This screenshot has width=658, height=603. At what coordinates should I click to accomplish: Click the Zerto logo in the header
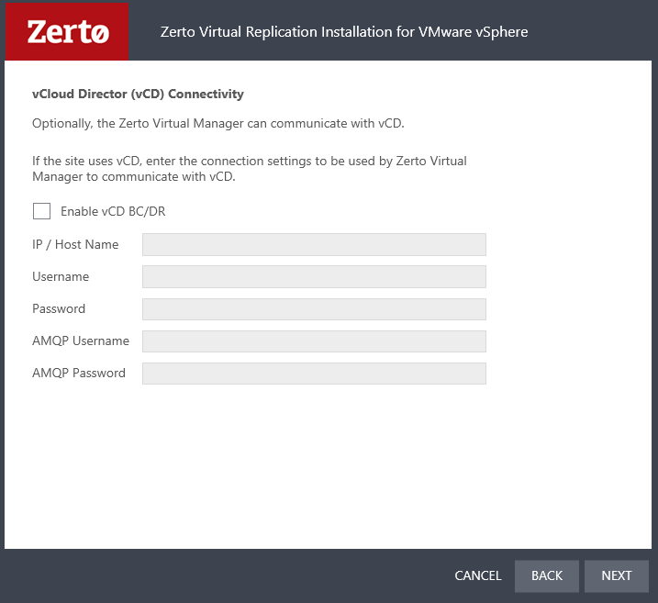[x=67, y=32]
